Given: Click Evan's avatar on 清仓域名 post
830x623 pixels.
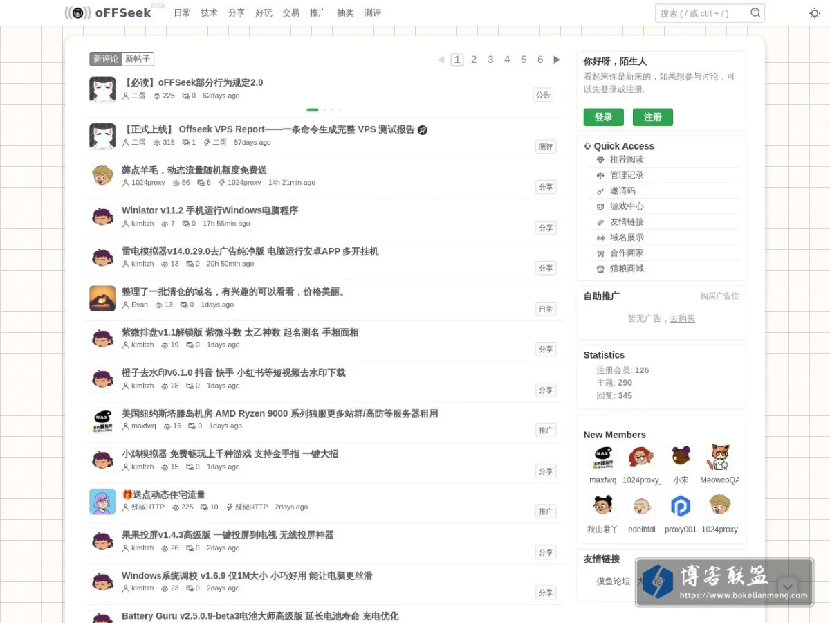Looking at the screenshot, I should click(x=102, y=298).
